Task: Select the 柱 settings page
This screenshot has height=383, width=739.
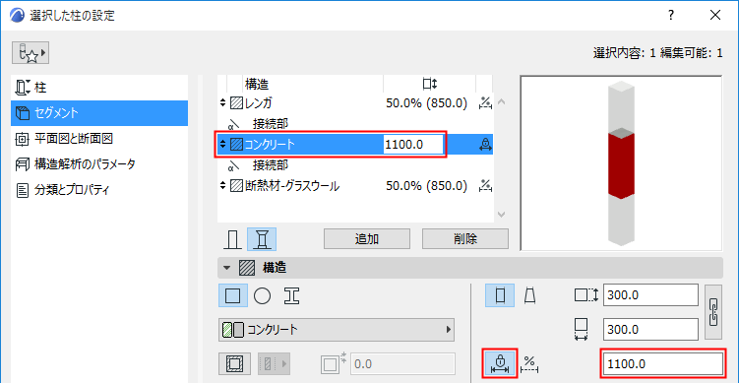Action: 99,88
